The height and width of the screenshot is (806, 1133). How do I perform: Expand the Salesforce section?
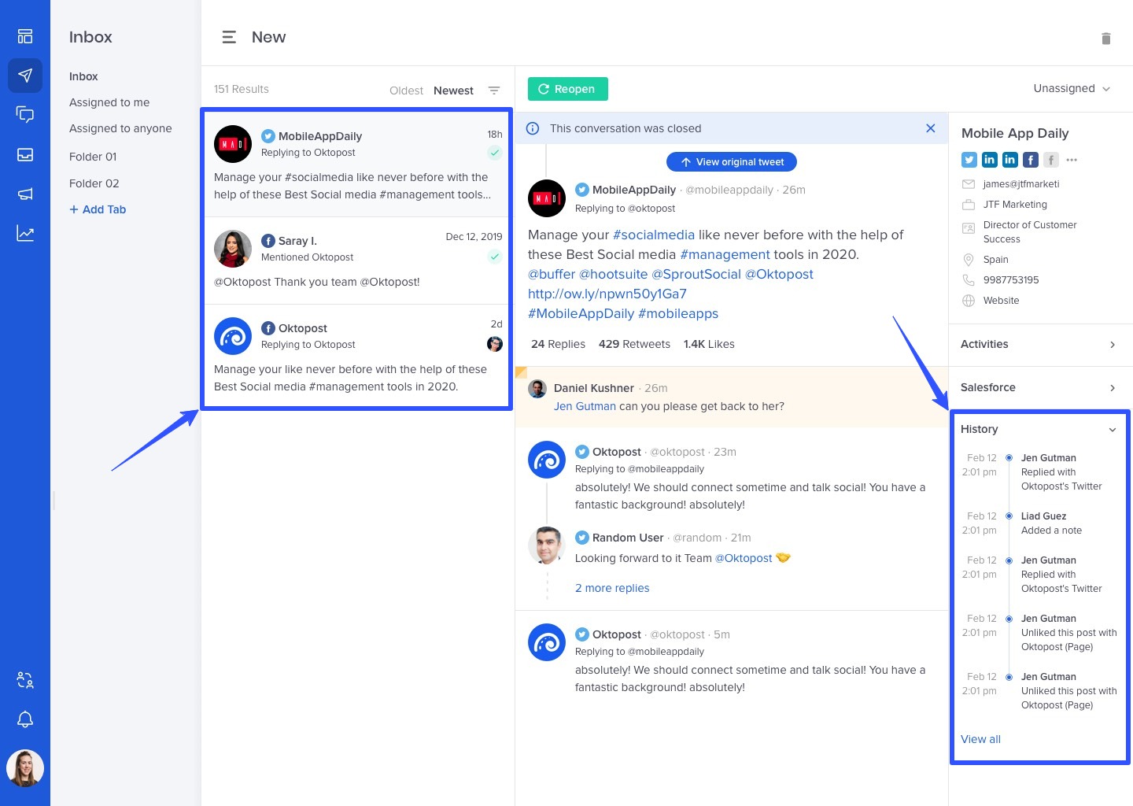(x=1113, y=387)
